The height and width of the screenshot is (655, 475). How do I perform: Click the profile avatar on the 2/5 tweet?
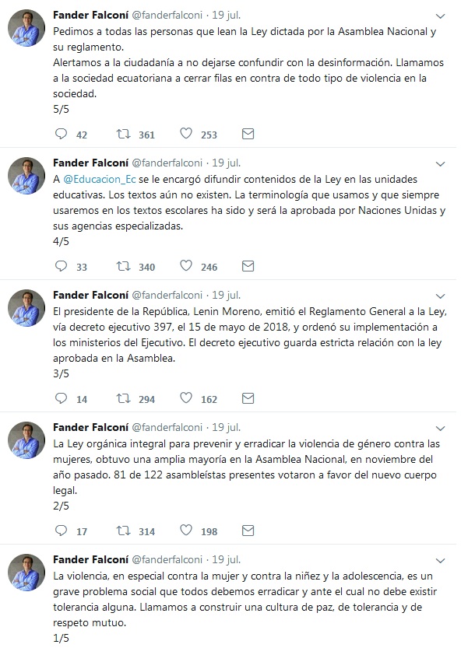click(26, 440)
